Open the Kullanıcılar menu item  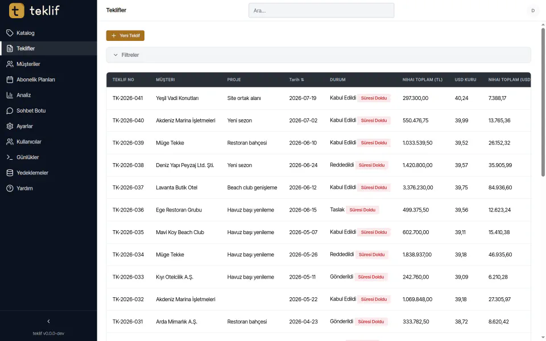click(x=48, y=142)
